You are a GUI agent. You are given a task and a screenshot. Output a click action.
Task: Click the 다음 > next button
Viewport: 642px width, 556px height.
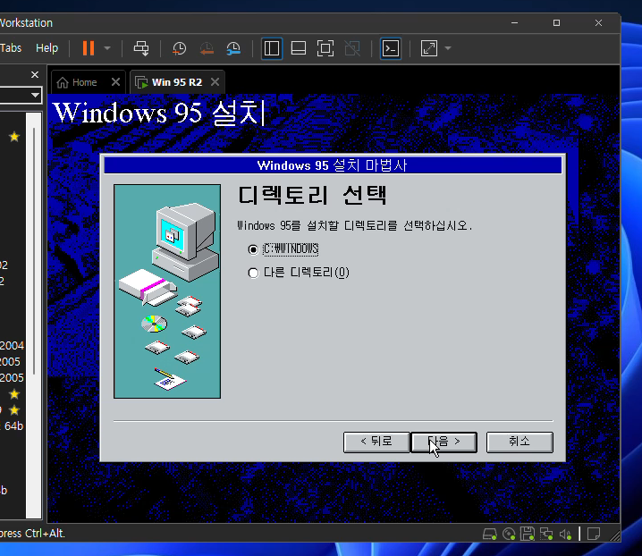click(444, 442)
